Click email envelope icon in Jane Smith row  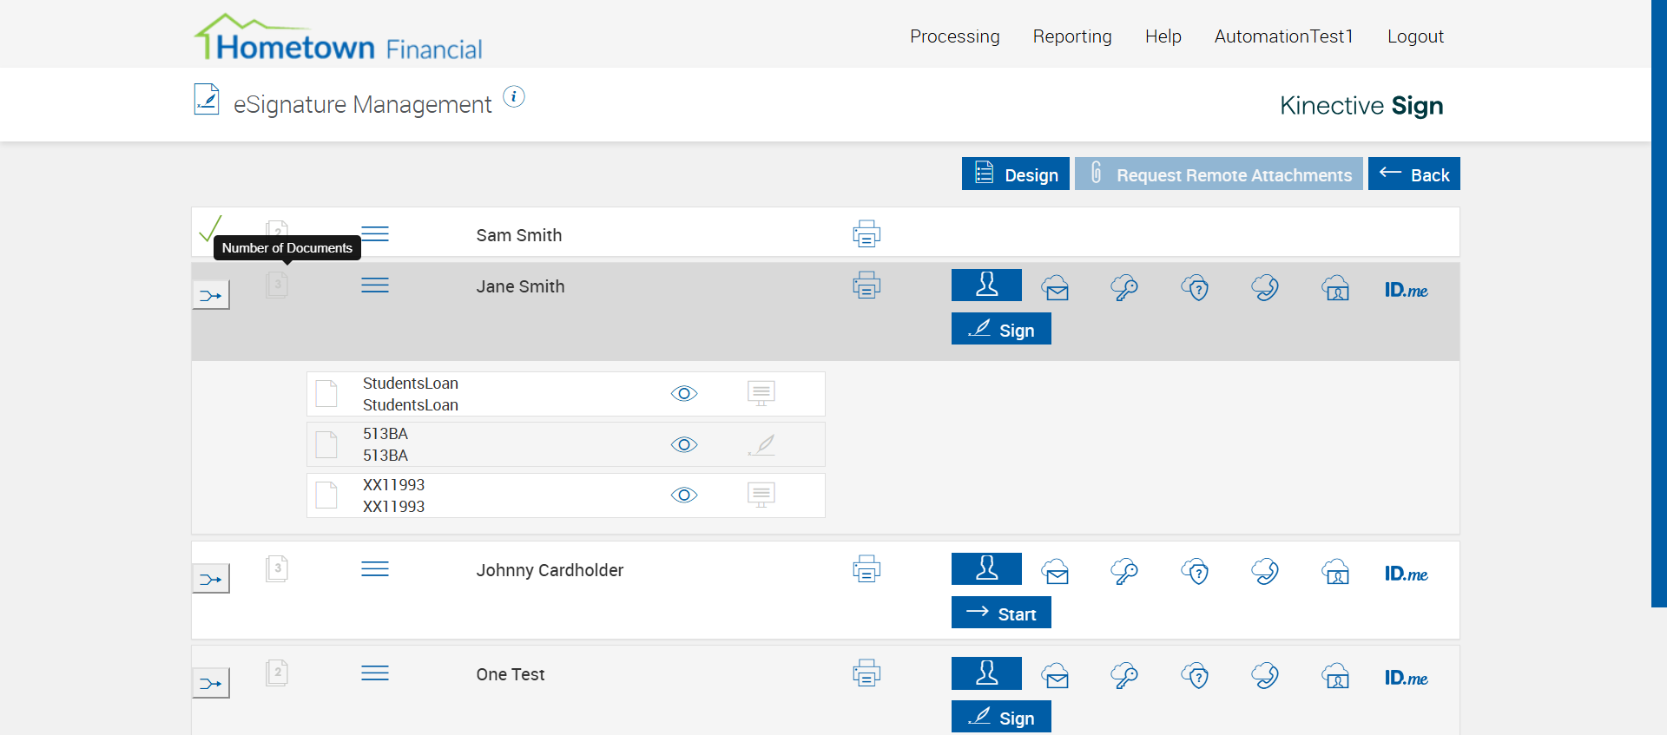1056,288
